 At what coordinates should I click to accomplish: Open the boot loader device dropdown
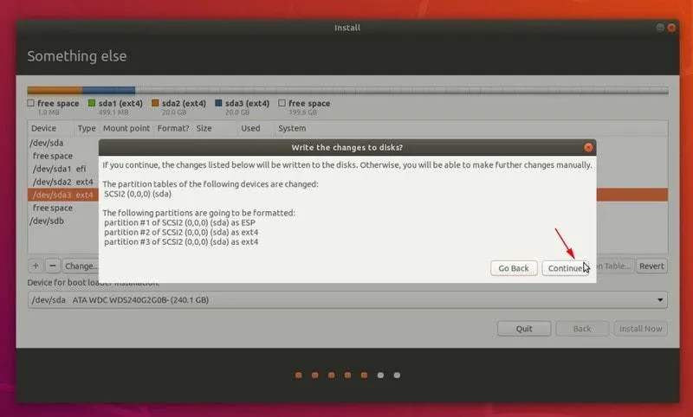(x=347, y=300)
